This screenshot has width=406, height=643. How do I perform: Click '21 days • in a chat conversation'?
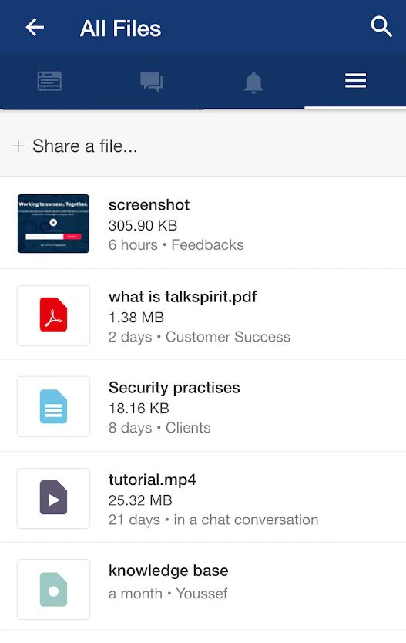tap(213, 520)
